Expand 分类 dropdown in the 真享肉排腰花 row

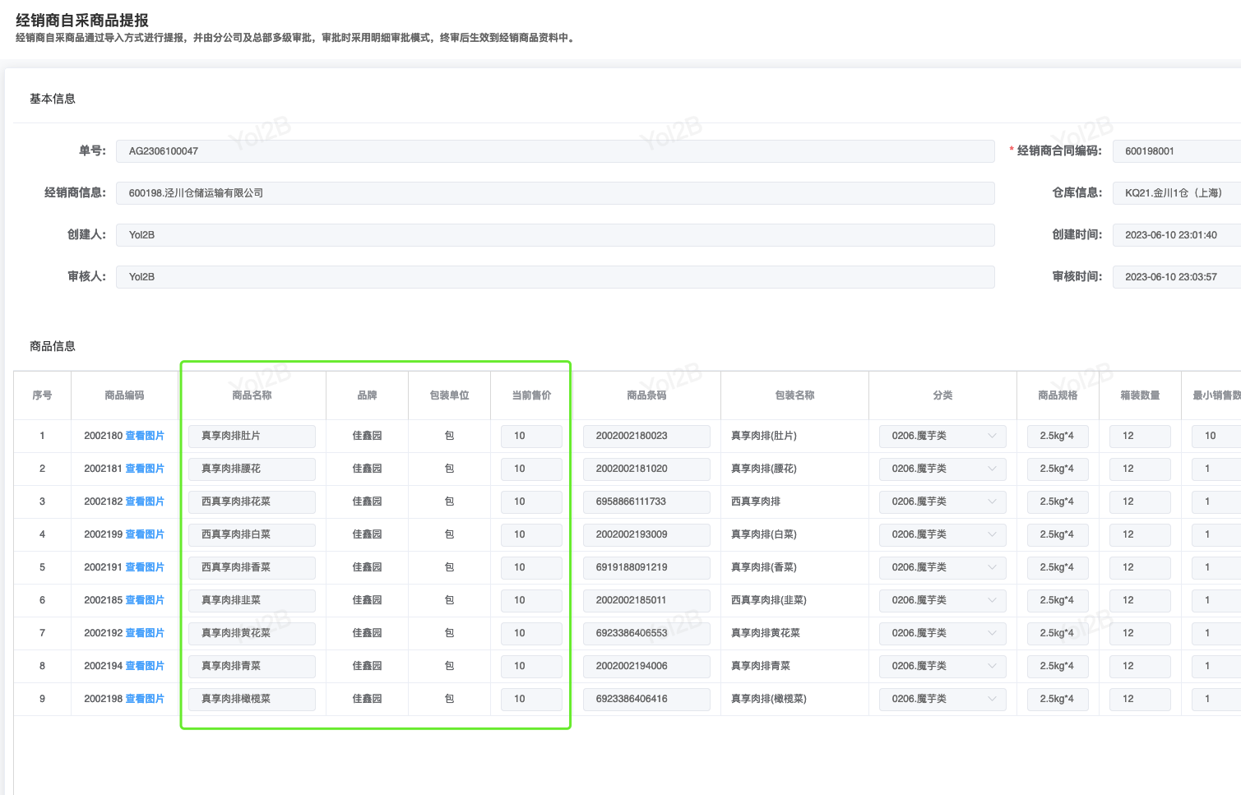[942, 469]
